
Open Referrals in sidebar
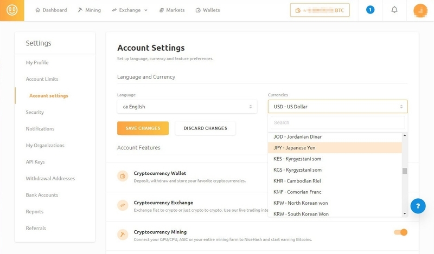click(x=36, y=229)
